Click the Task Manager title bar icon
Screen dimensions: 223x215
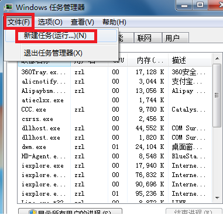click(9, 7)
